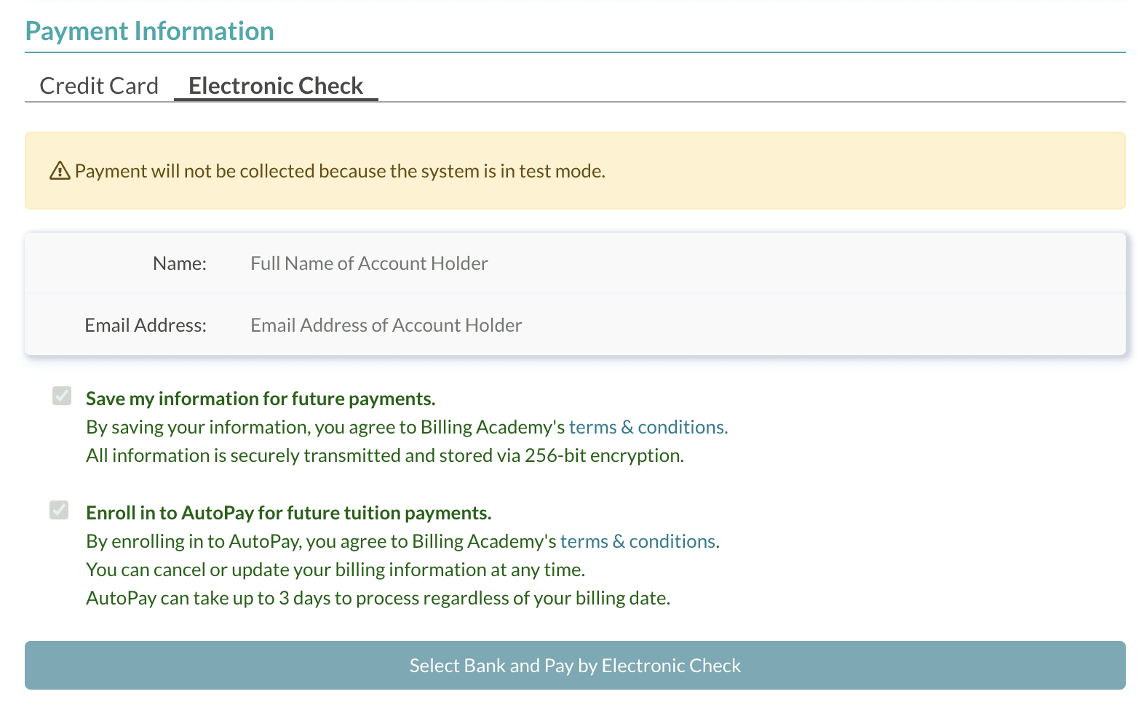Viewport: 1144px width, 710px height.
Task: Click the "Email Address:" field label
Action: pyautogui.click(x=146, y=325)
